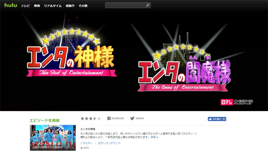Share via the twitter bird icon

tap(132, 118)
